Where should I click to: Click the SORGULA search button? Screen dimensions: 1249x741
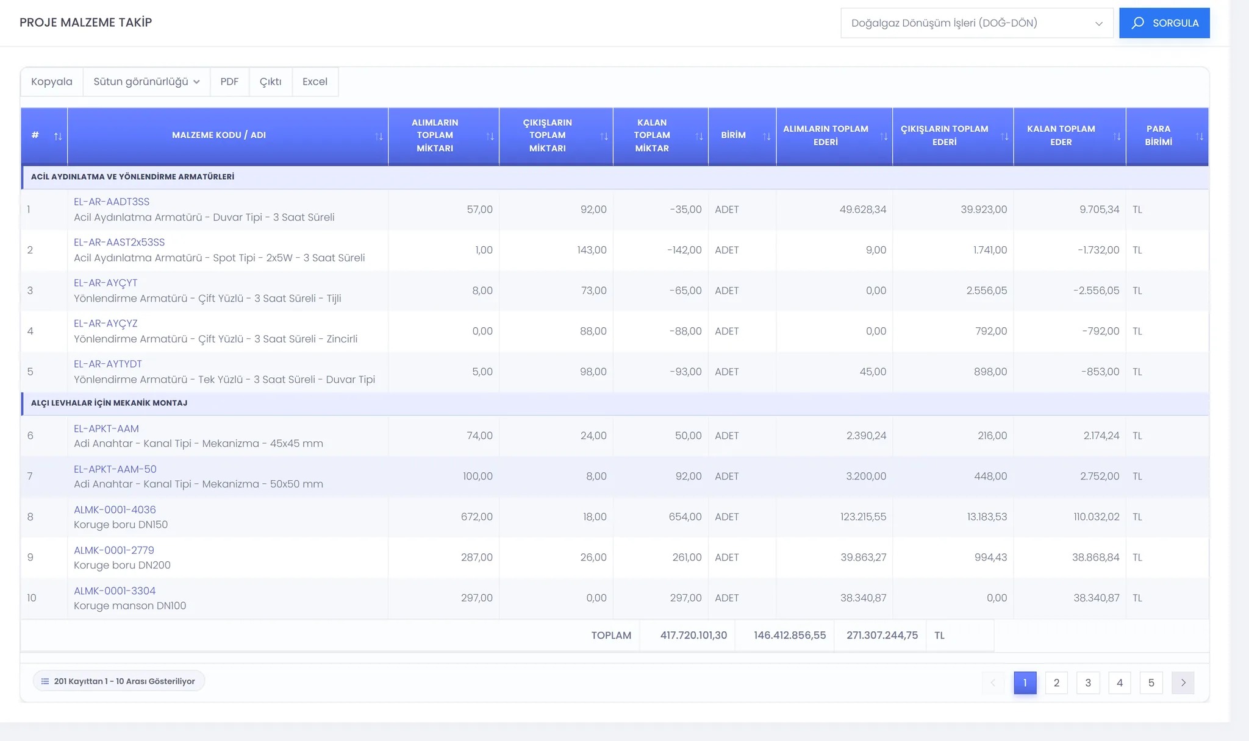click(x=1164, y=23)
